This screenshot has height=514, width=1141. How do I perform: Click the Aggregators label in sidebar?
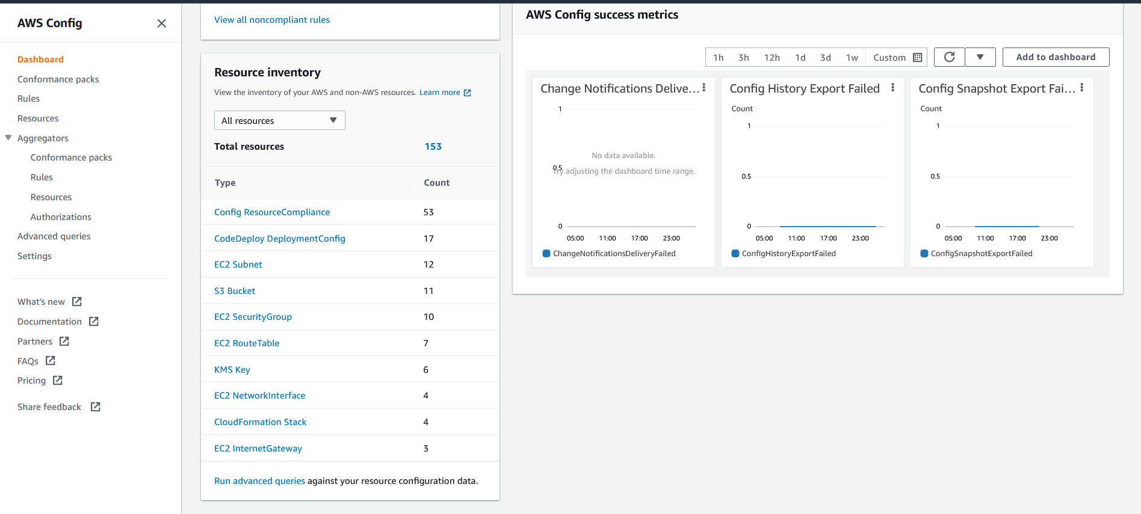tap(43, 138)
